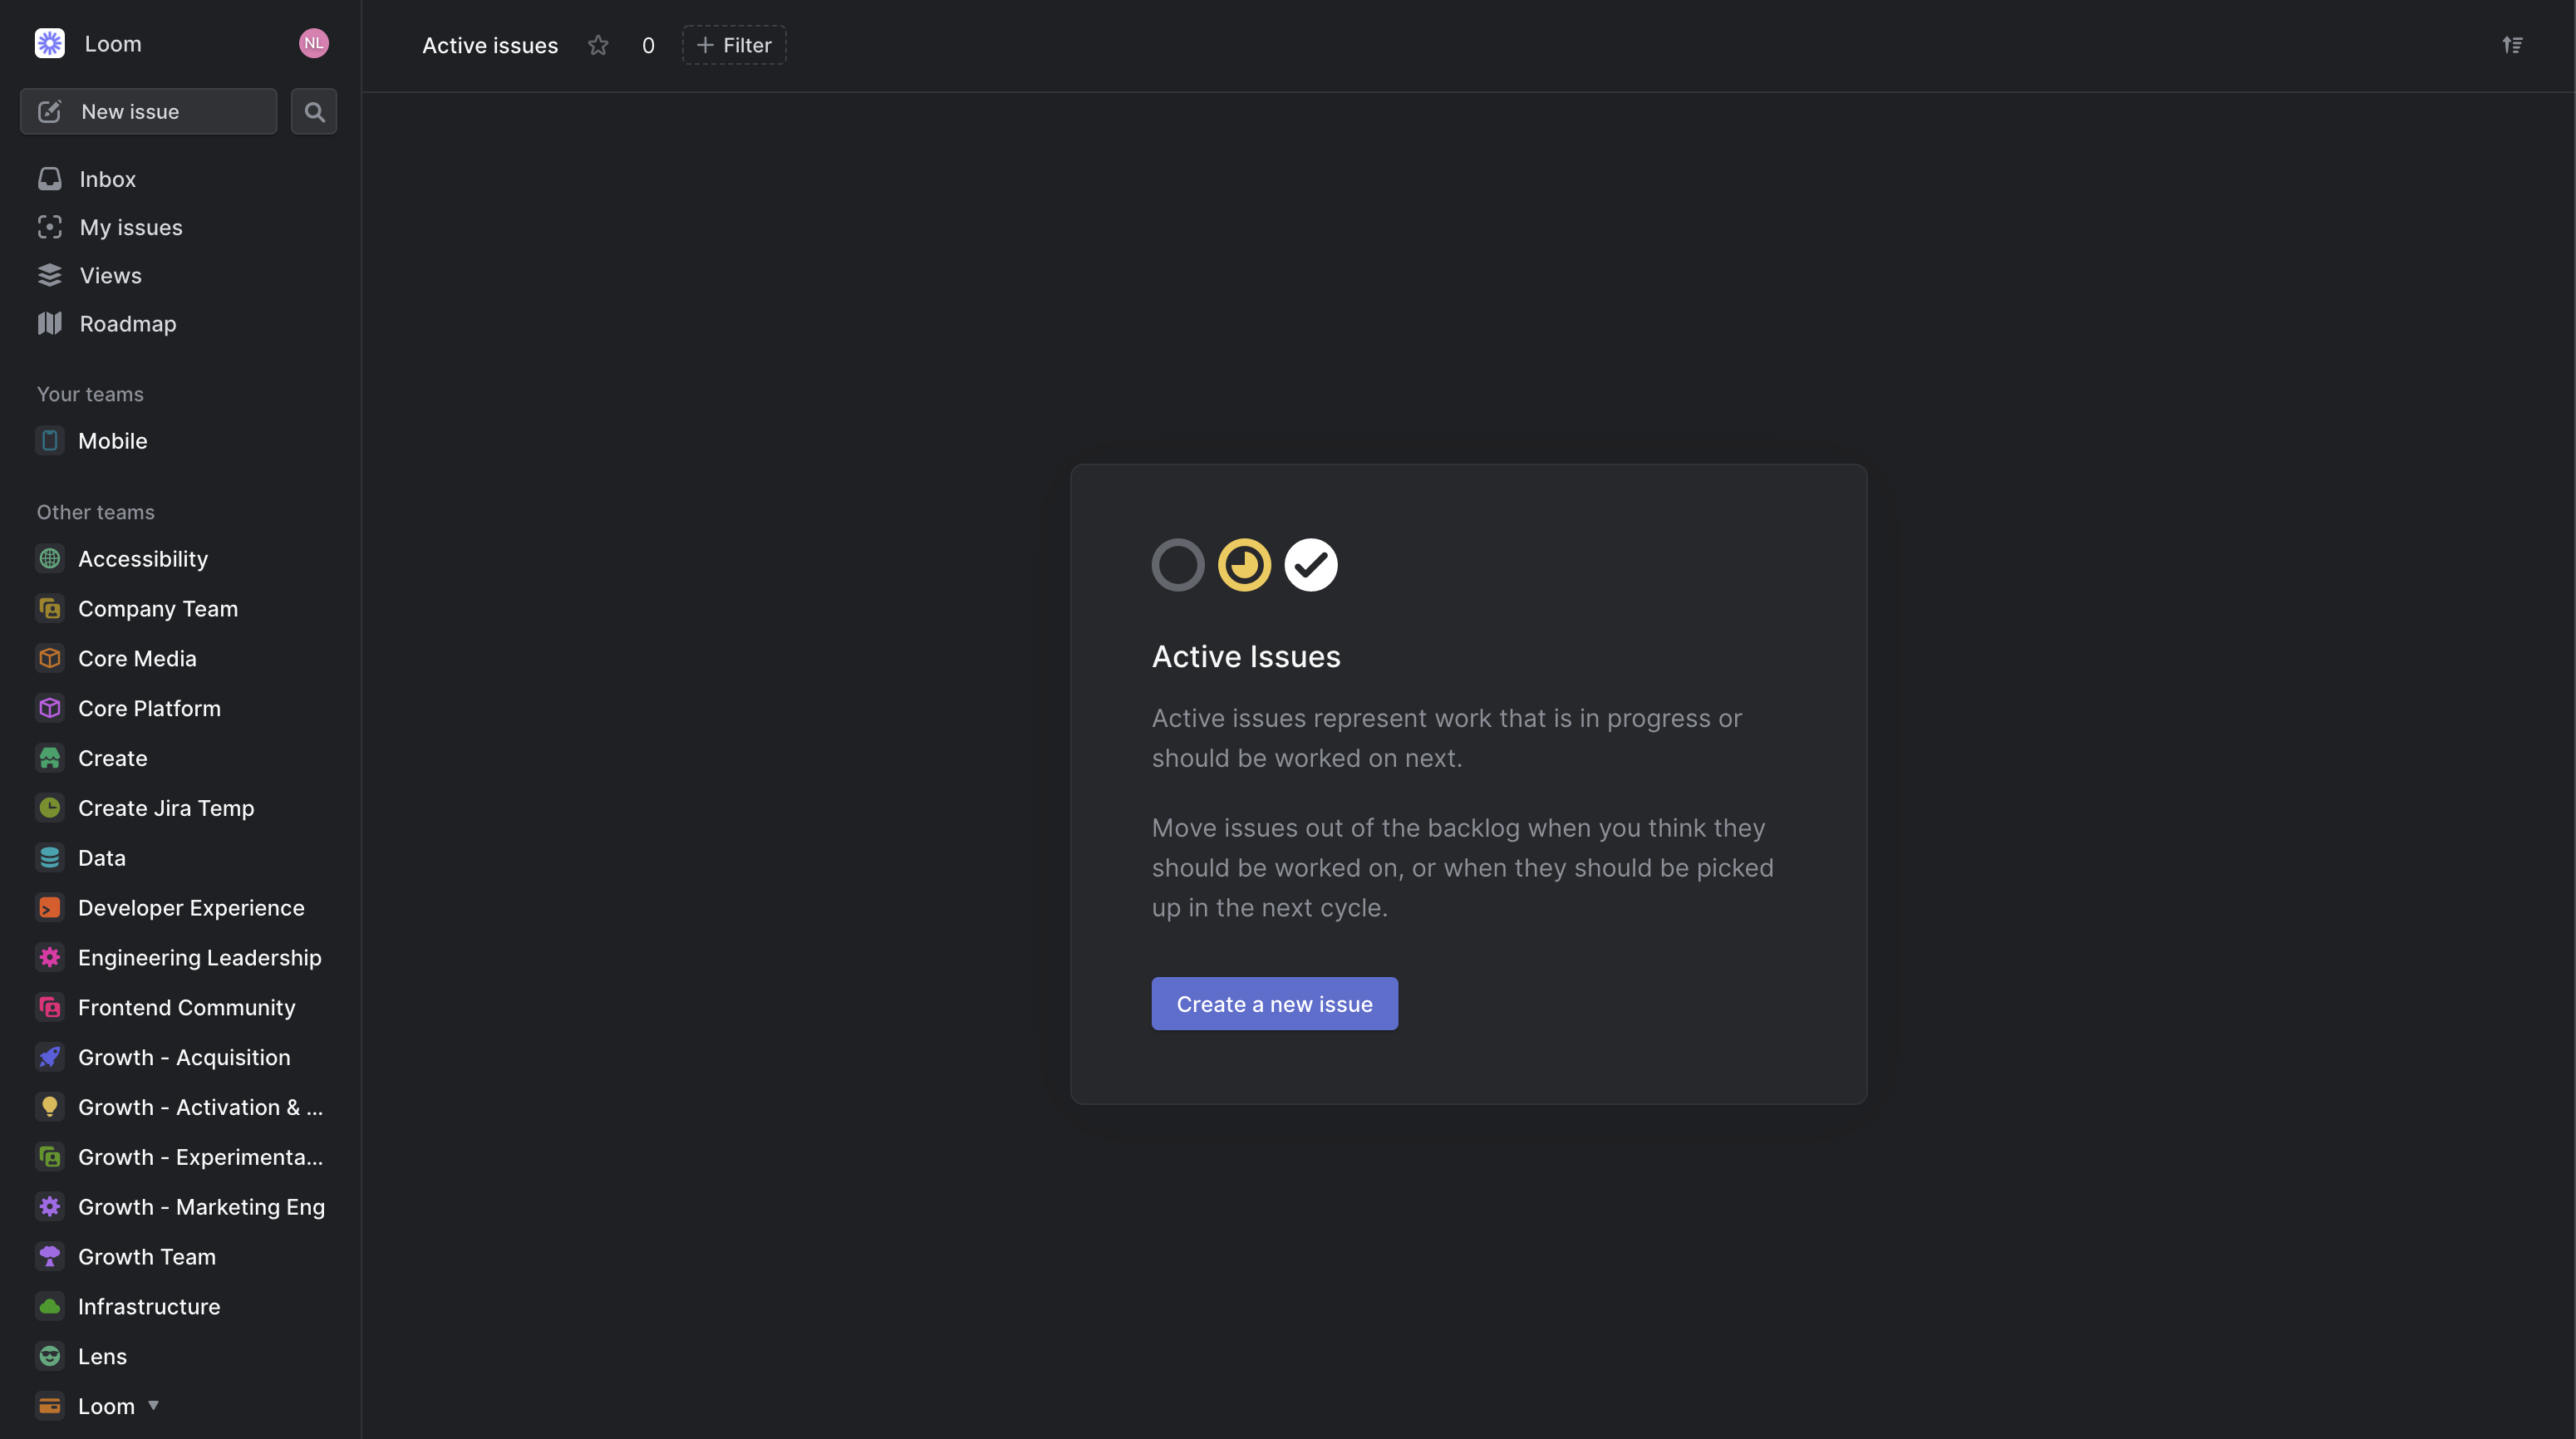Click the yellow In Progress status icon
Image resolution: width=2576 pixels, height=1439 pixels.
(x=1243, y=564)
